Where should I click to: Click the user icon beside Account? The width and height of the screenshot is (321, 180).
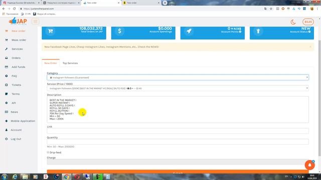pos(7,130)
